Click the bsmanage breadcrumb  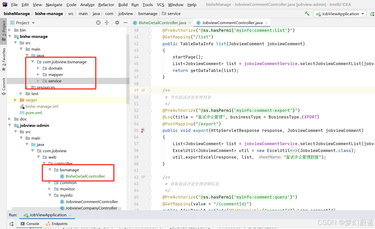pos(148,14)
